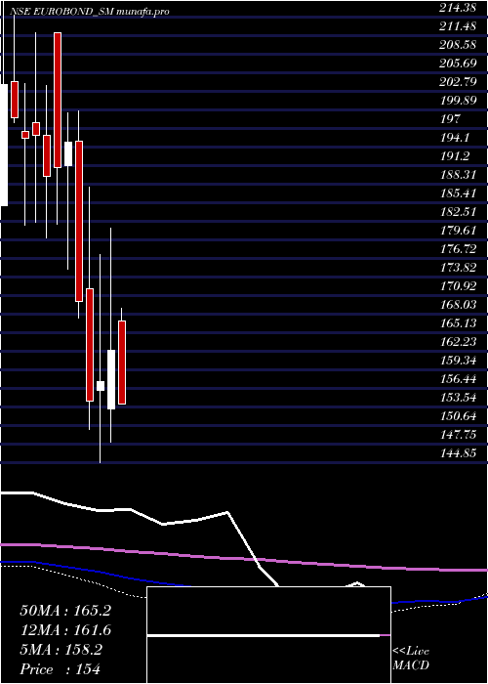Image resolution: width=488 pixels, height=684 pixels.
Task: Click the 162.23 price axis label
Action: (458, 341)
